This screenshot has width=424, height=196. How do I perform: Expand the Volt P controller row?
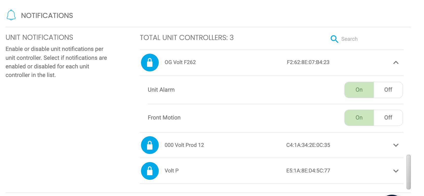(x=396, y=171)
